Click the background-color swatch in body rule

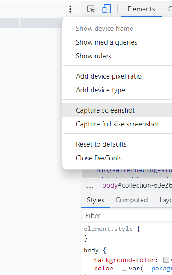[x=166, y=260]
